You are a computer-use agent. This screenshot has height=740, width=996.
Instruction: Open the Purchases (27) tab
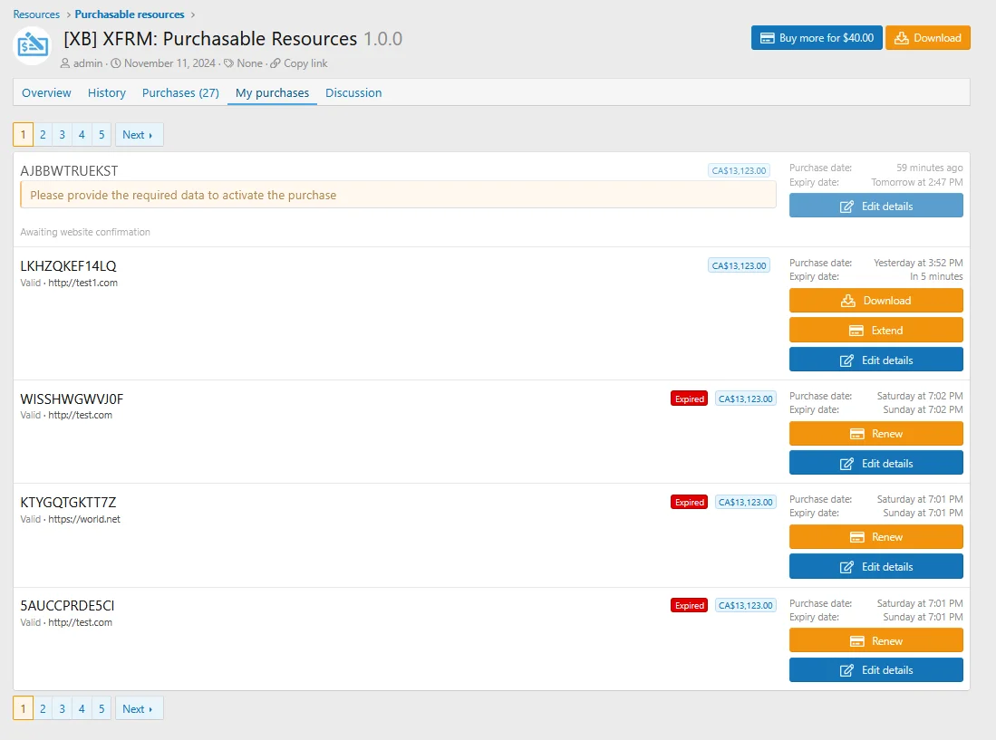[179, 92]
